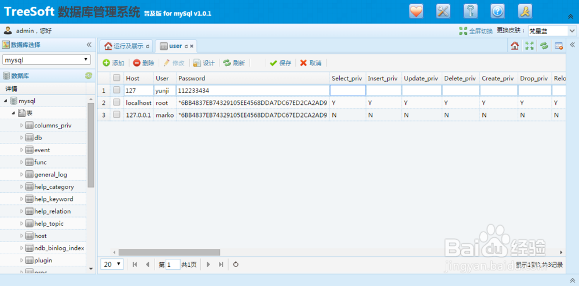Switch to the user tab
This screenshot has width=579, height=286.
click(x=175, y=46)
